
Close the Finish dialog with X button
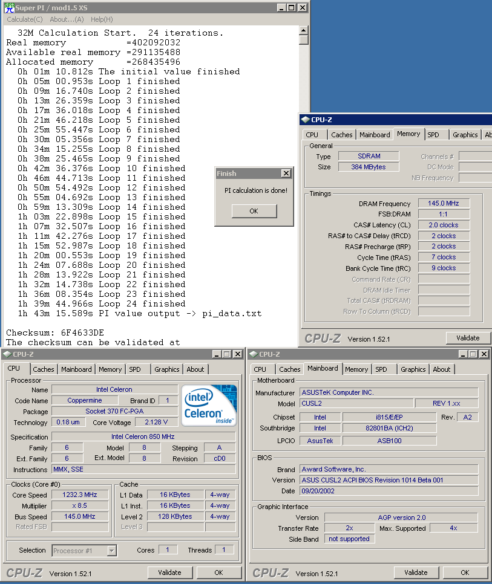point(286,174)
